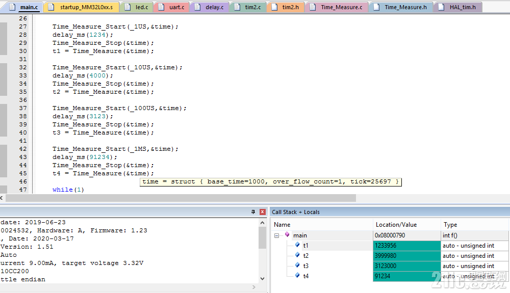Image resolution: width=510 pixels, height=293 pixels.
Task: Pin the output panel with pushpin icon
Action: click(x=253, y=212)
